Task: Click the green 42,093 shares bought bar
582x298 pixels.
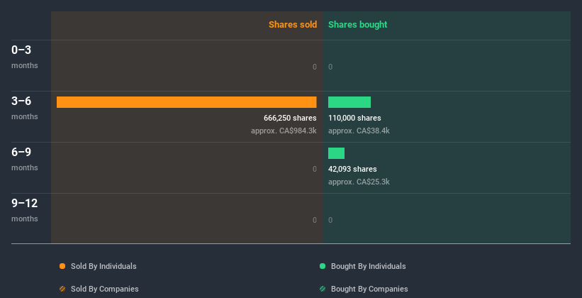Action: point(336,153)
